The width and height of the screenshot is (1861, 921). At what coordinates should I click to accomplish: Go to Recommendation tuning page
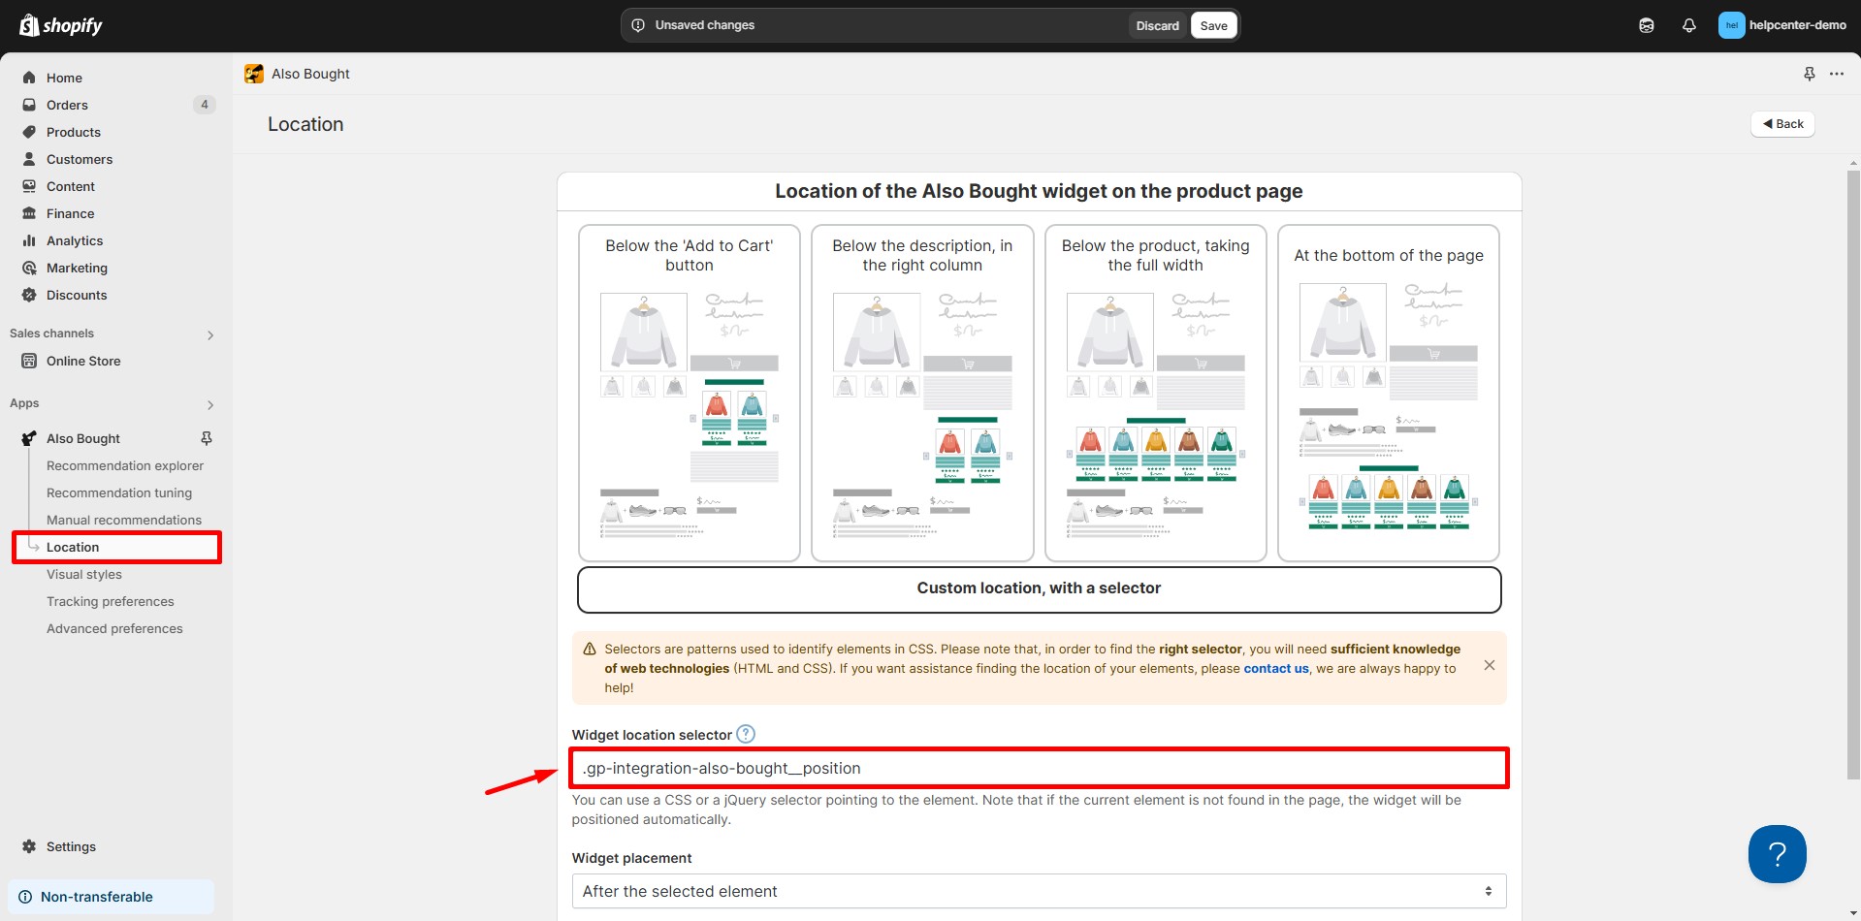[x=119, y=492]
